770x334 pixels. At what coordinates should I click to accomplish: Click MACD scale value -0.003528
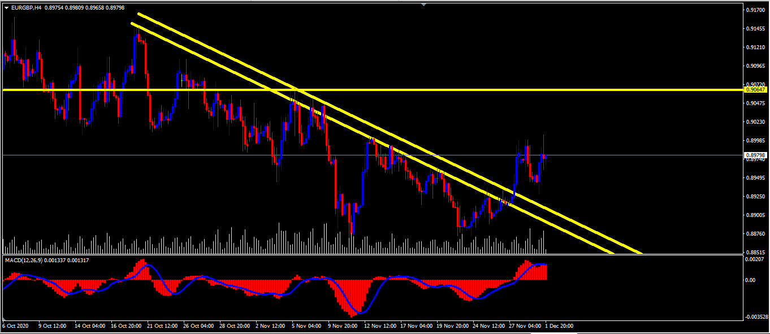point(757,317)
